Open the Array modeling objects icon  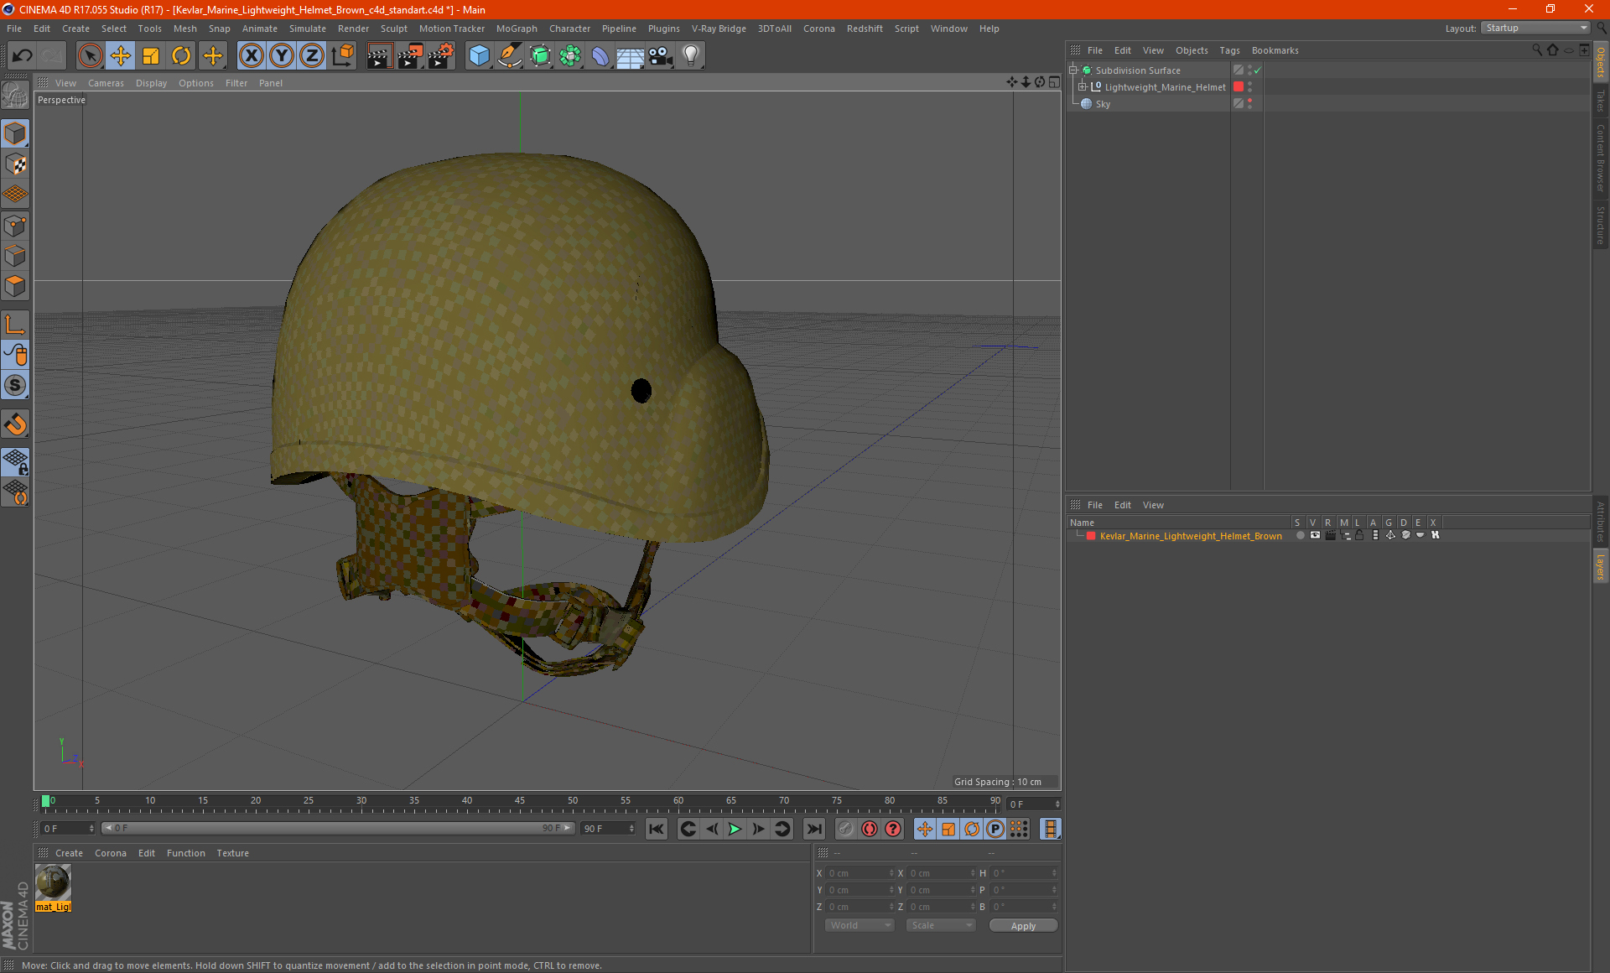point(570,55)
